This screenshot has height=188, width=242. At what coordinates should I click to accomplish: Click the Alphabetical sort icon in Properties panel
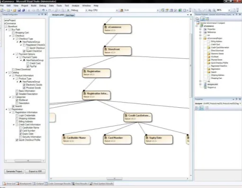click(x=201, y=108)
